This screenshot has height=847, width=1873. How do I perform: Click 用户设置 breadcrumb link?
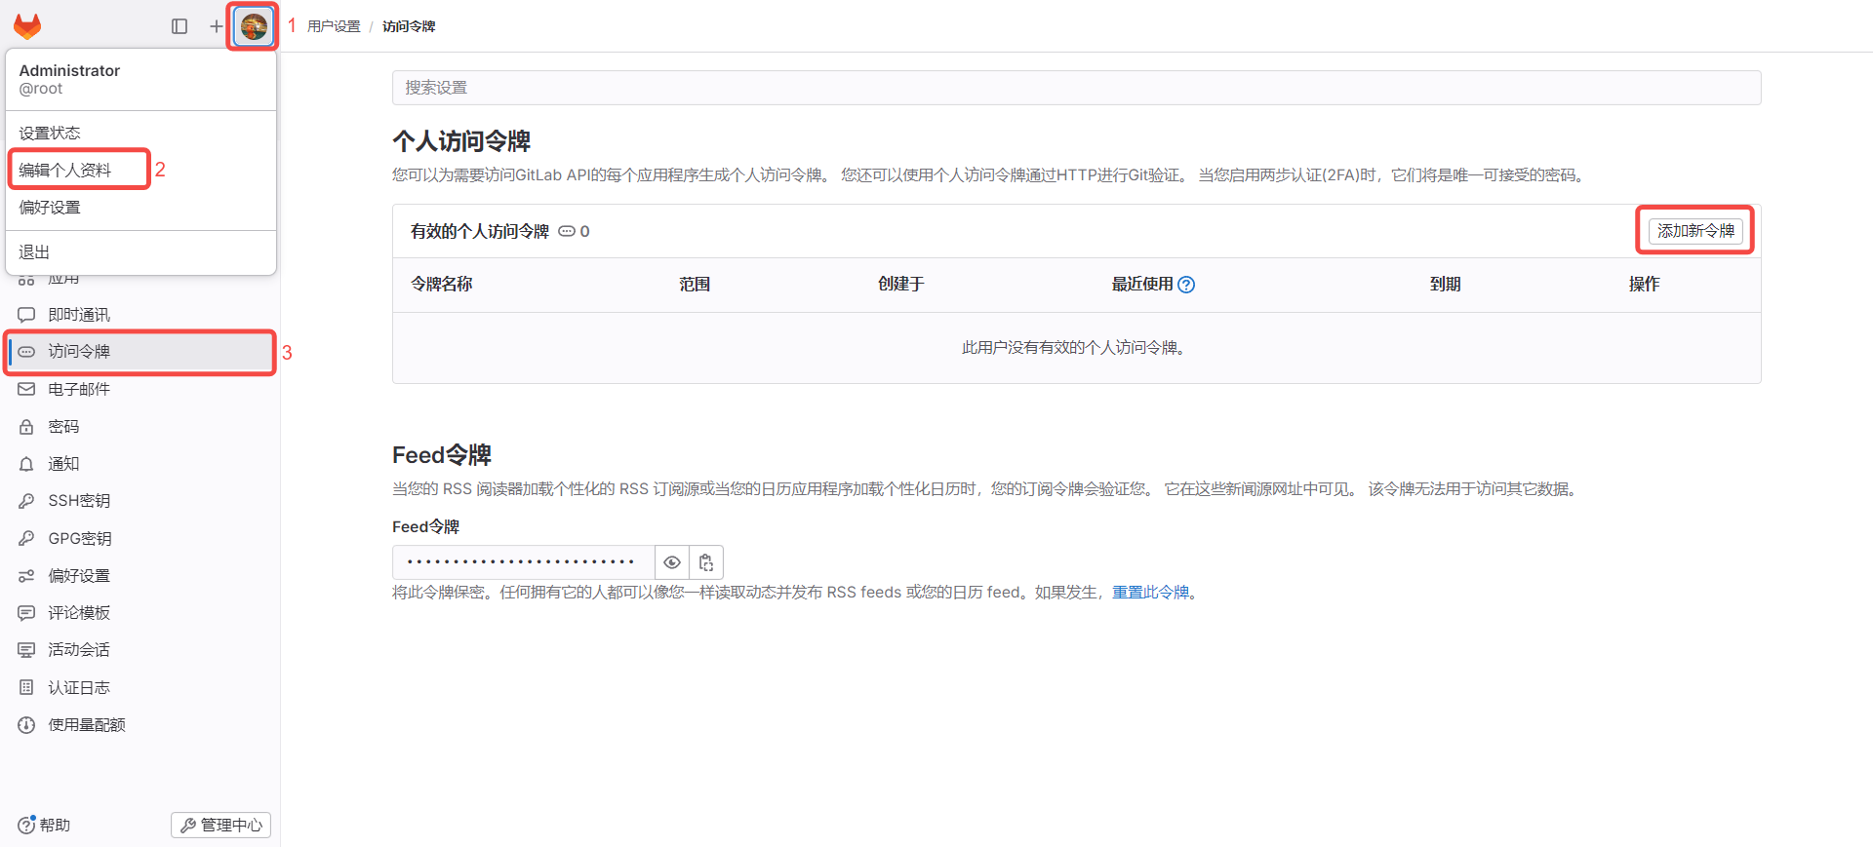pos(334,26)
